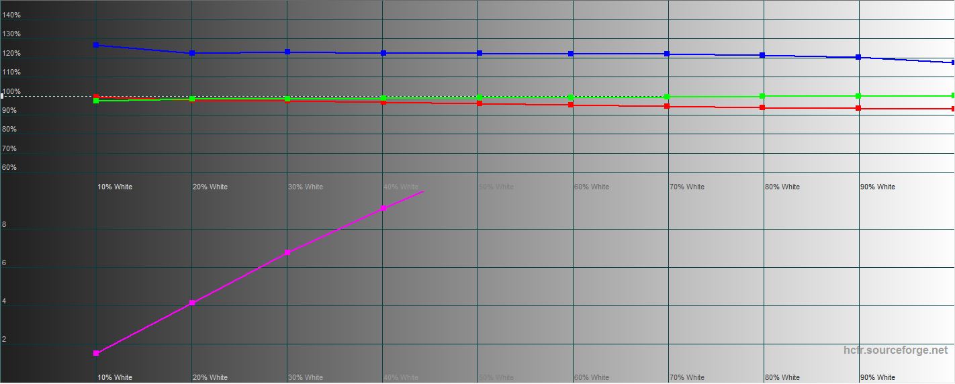Select the blue data point at 40% White

pyautogui.click(x=383, y=53)
